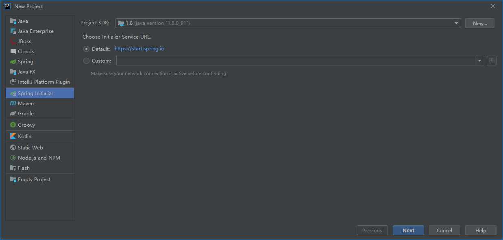Viewport: 503px width, 240px height.
Task: Select the Empty Project icon
Action: (13, 179)
